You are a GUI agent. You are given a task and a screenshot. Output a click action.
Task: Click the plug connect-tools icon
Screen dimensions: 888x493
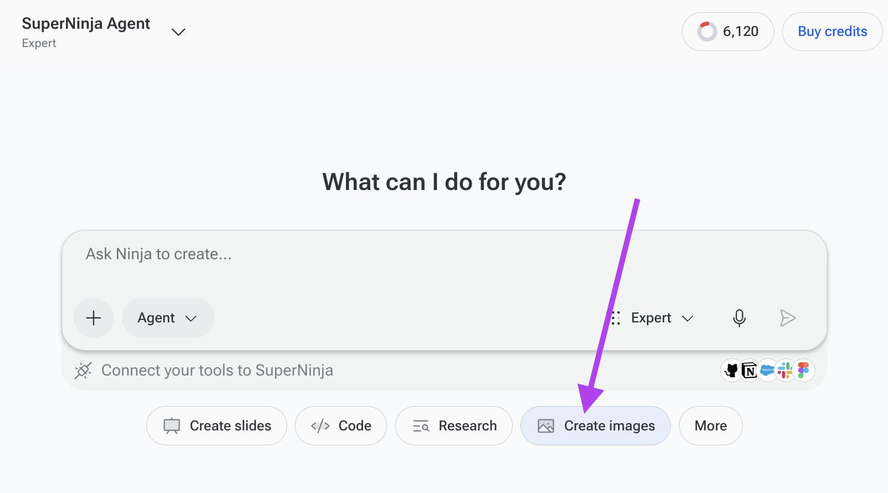83,370
